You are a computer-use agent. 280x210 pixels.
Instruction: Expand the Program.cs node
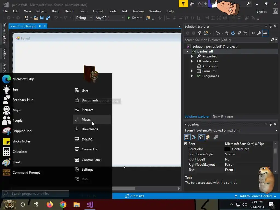(x=192, y=76)
